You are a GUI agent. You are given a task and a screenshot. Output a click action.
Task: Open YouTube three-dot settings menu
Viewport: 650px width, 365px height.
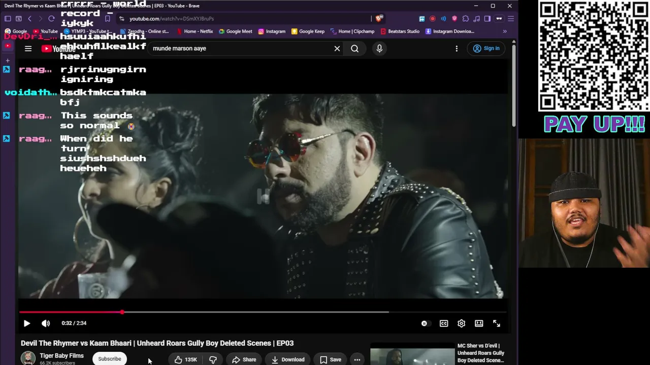coord(457,49)
